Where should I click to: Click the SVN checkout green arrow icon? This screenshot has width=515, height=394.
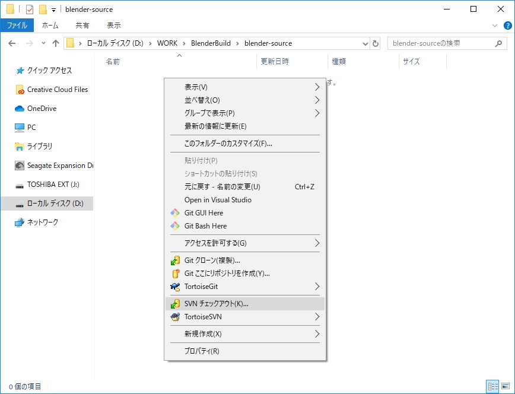coord(175,304)
